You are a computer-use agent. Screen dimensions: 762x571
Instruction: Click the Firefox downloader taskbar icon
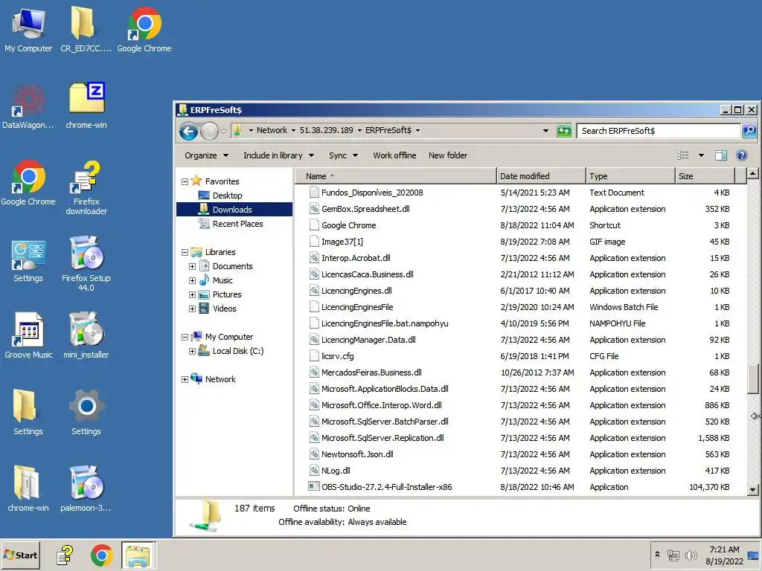point(65,555)
